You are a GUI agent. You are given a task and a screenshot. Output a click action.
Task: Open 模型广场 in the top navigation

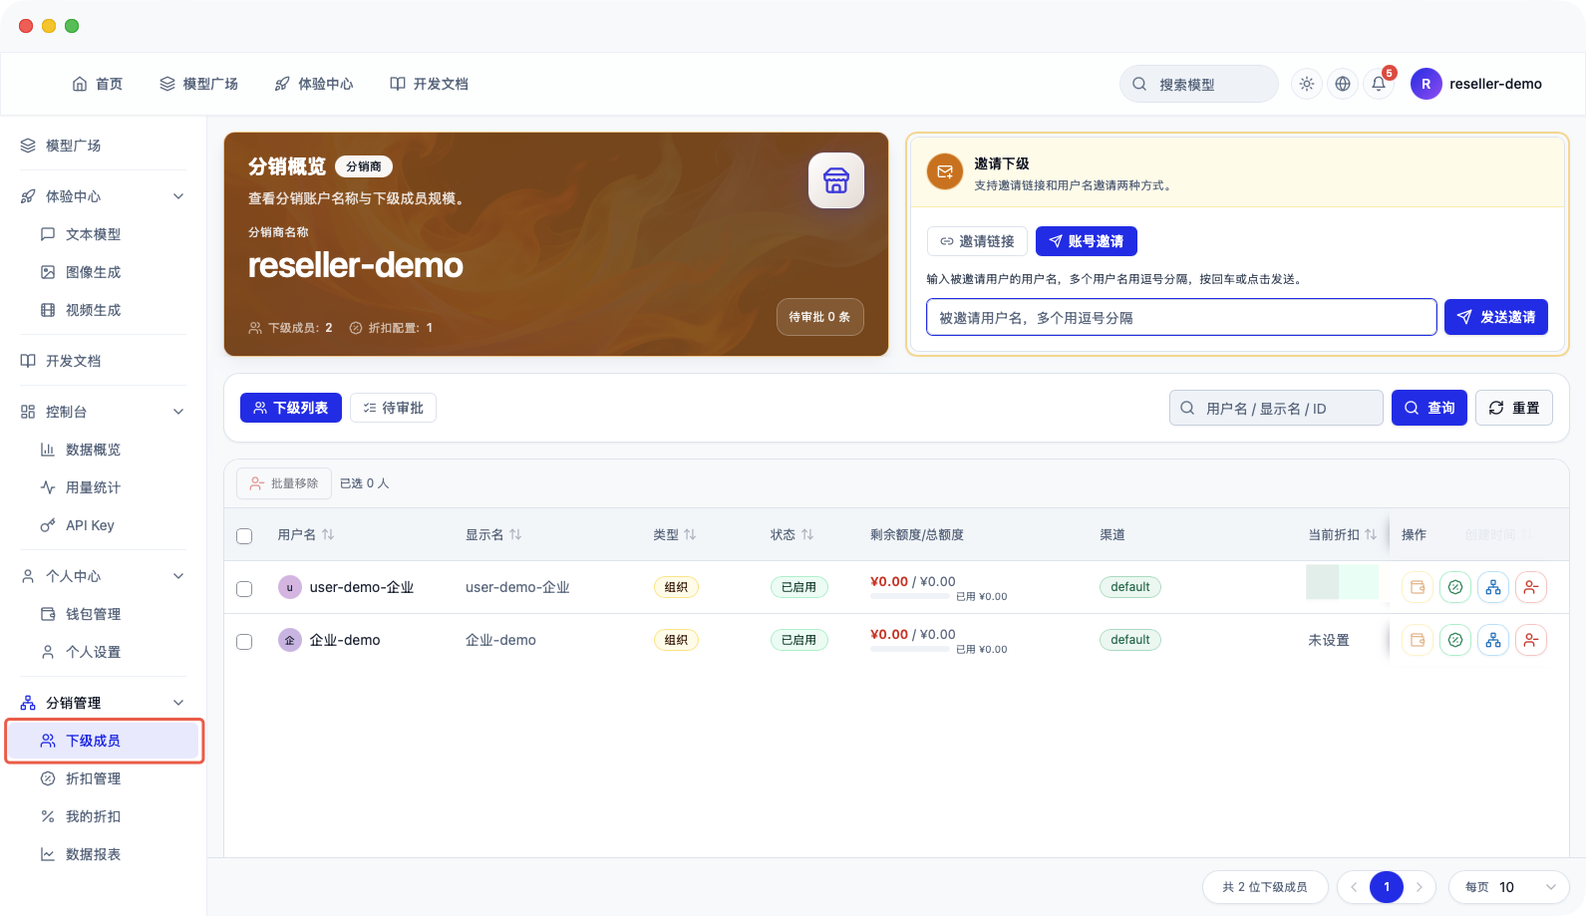coord(199,84)
